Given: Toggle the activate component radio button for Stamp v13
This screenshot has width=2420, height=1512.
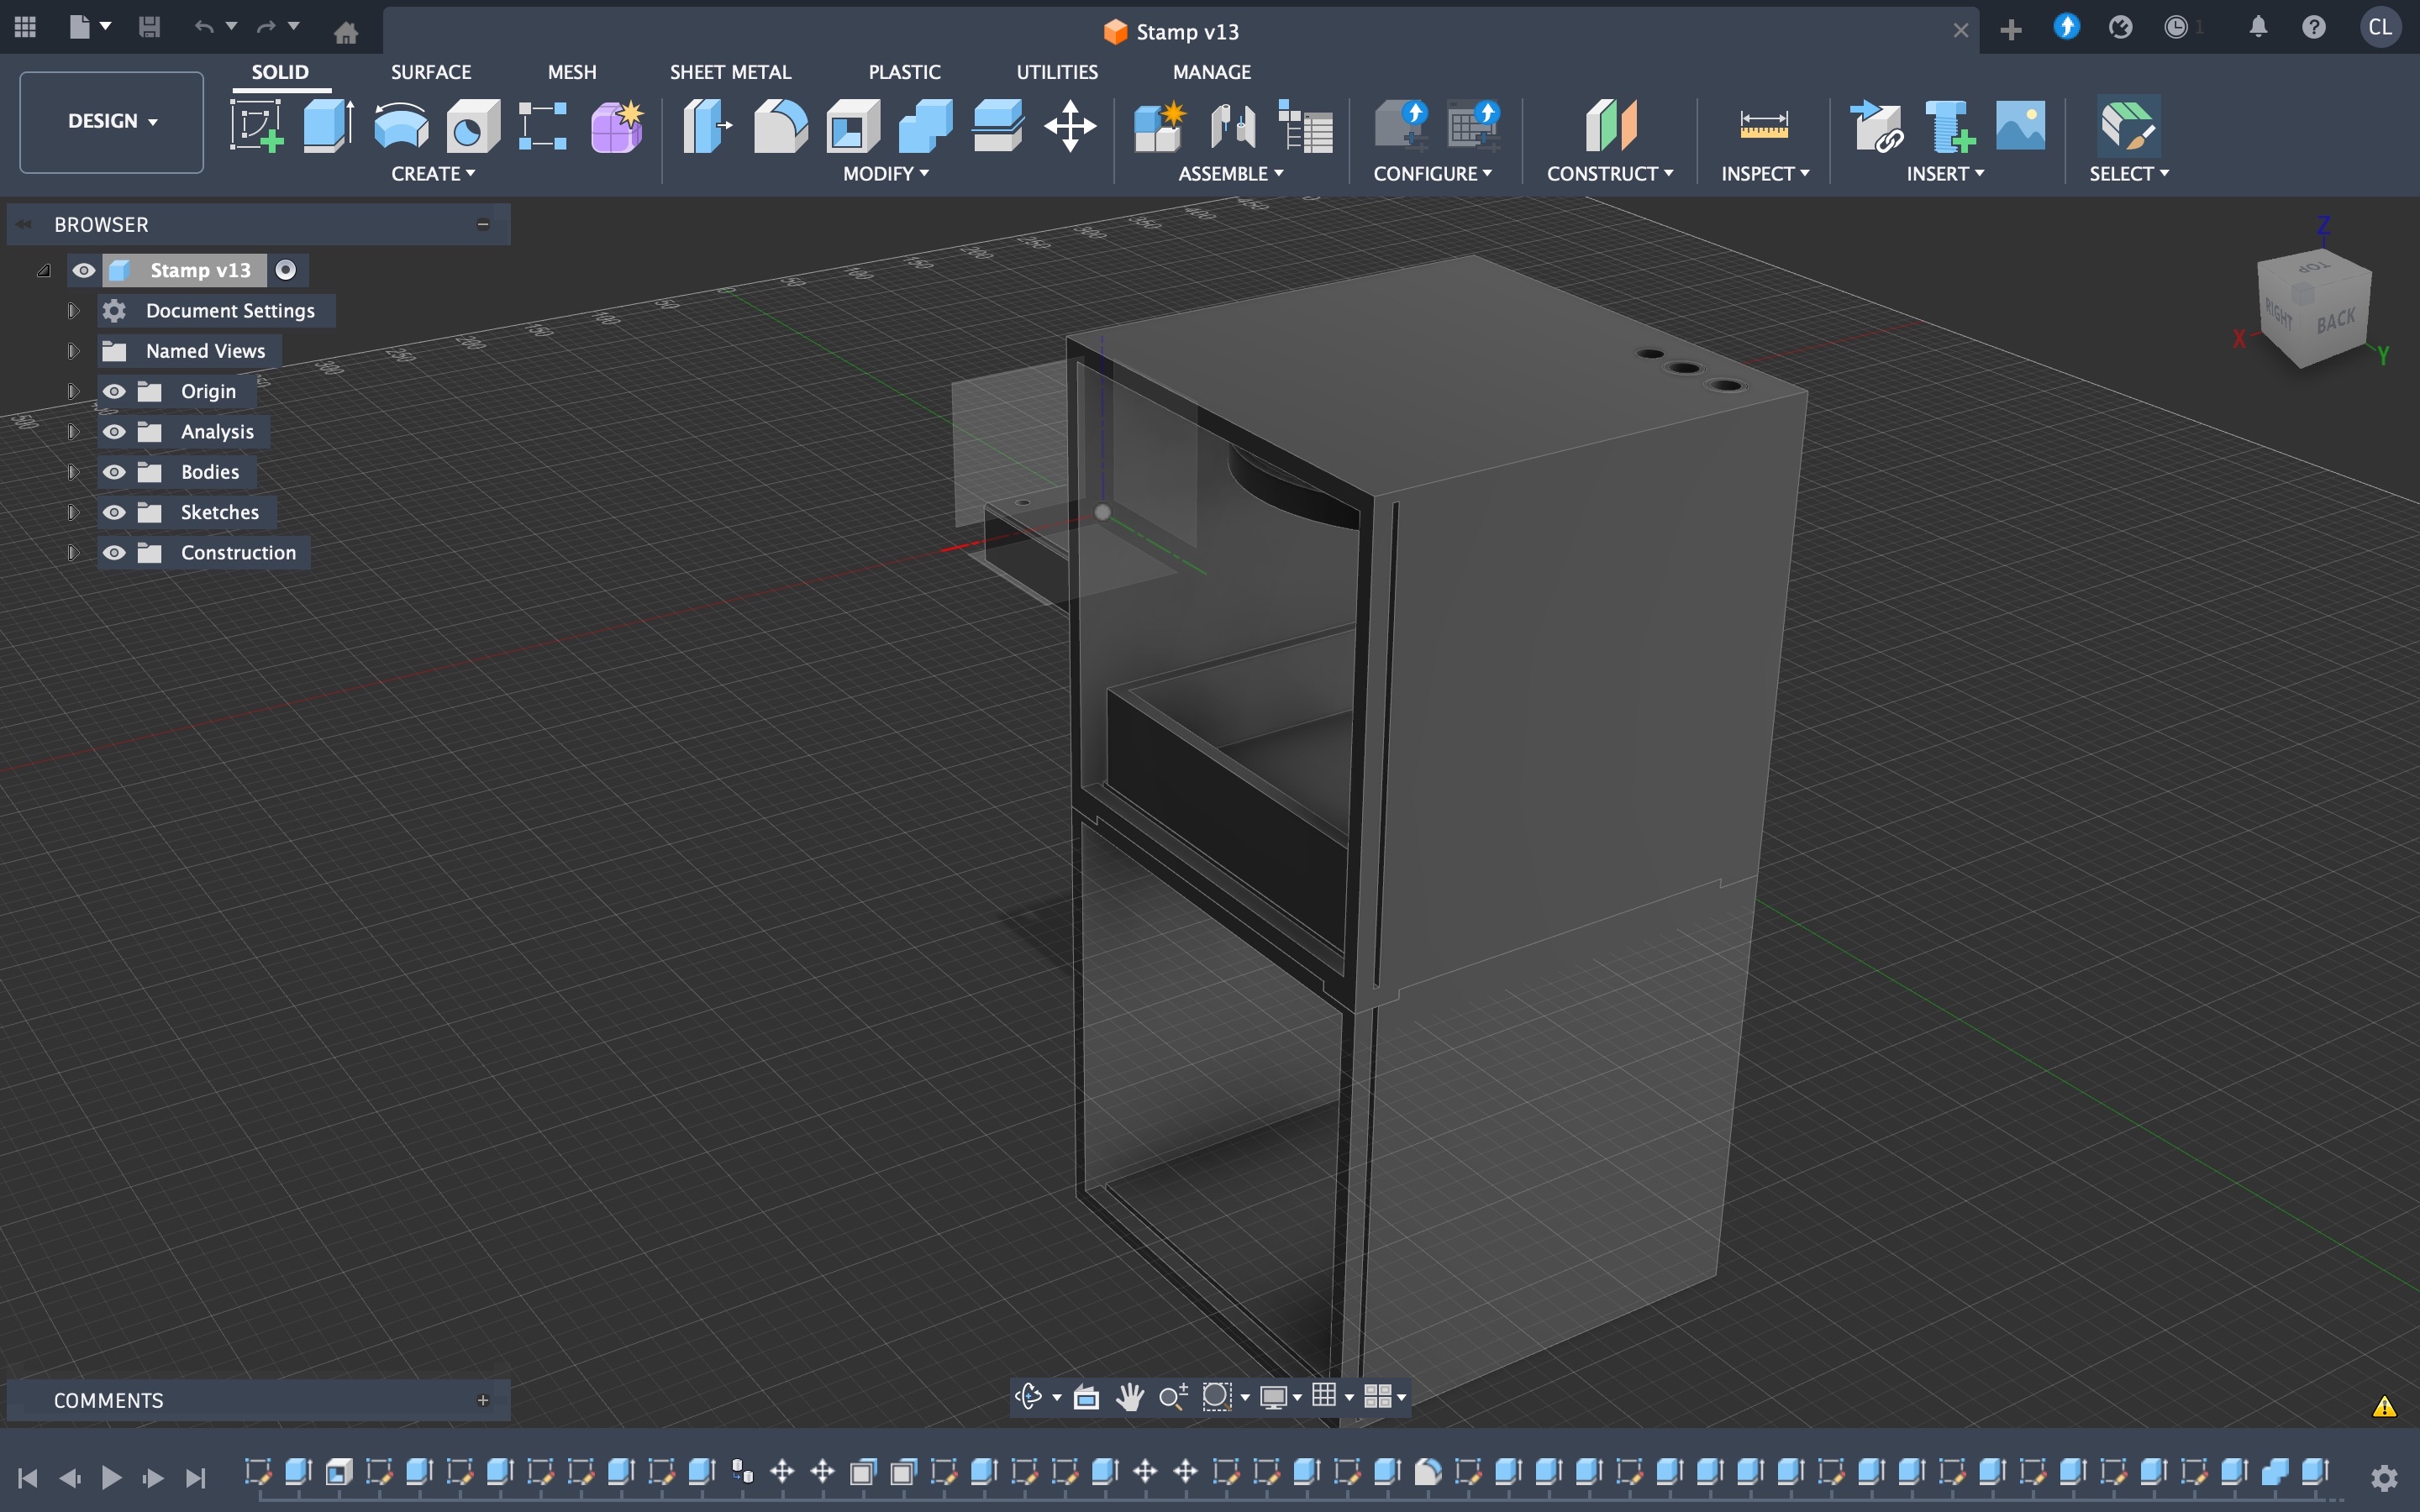Looking at the screenshot, I should pyautogui.click(x=286, y=270).
